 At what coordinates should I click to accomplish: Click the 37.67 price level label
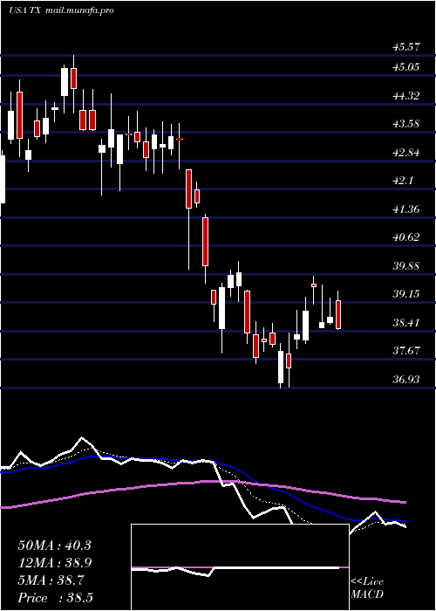[406, 351]
